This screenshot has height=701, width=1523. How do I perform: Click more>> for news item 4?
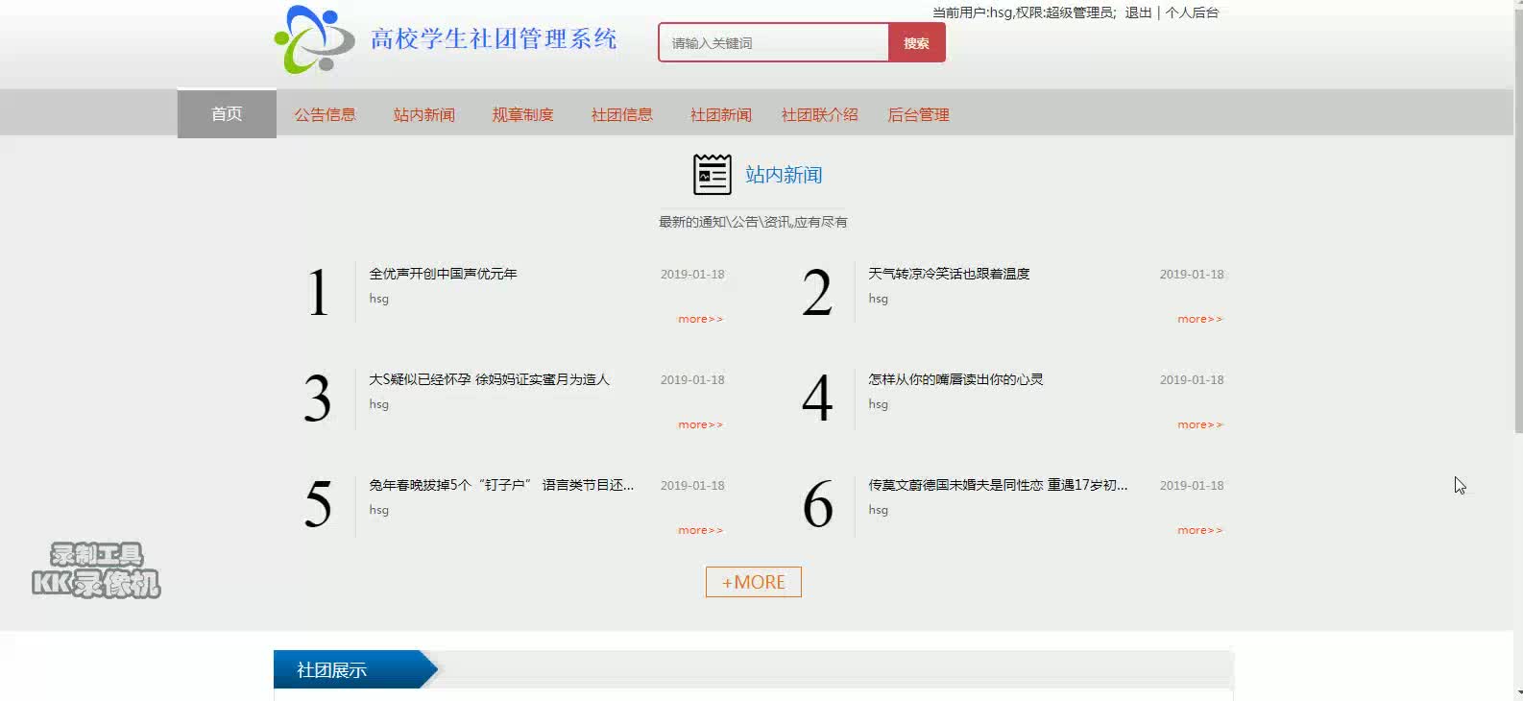(1199, 424)
